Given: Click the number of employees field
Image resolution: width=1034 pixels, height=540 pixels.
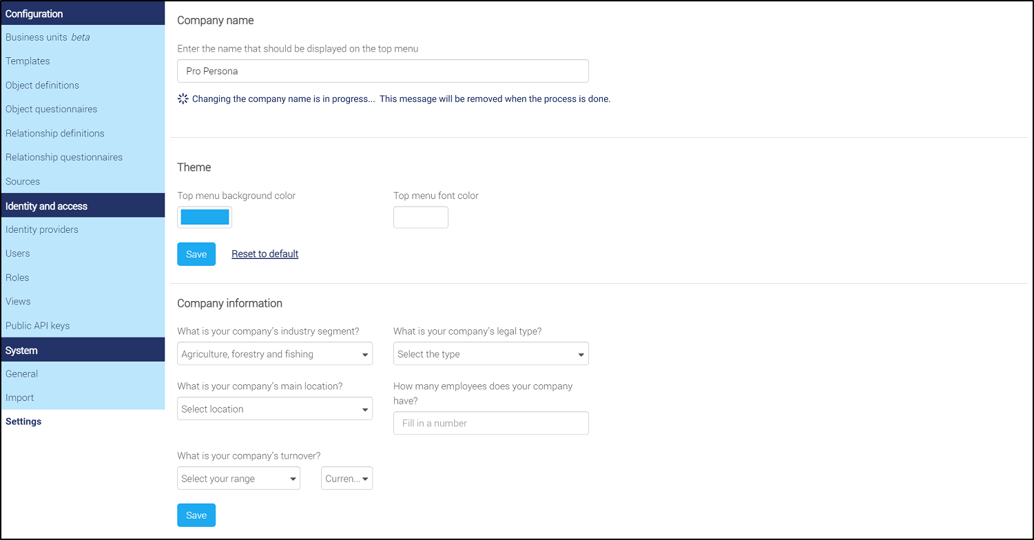Looking at the screenshot, I should point(491,423).
